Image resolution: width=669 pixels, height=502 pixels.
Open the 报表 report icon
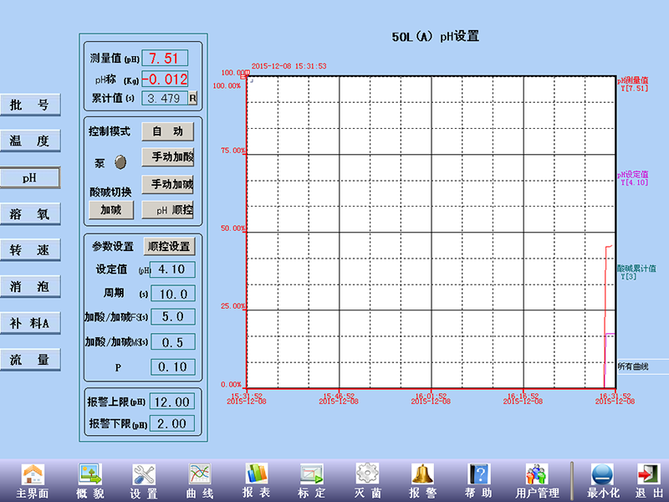[x=255, y=474]
